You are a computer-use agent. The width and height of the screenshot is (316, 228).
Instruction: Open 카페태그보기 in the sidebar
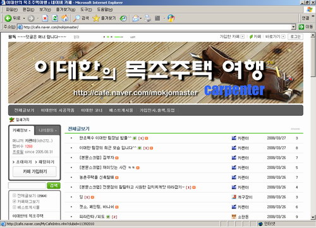28,202
